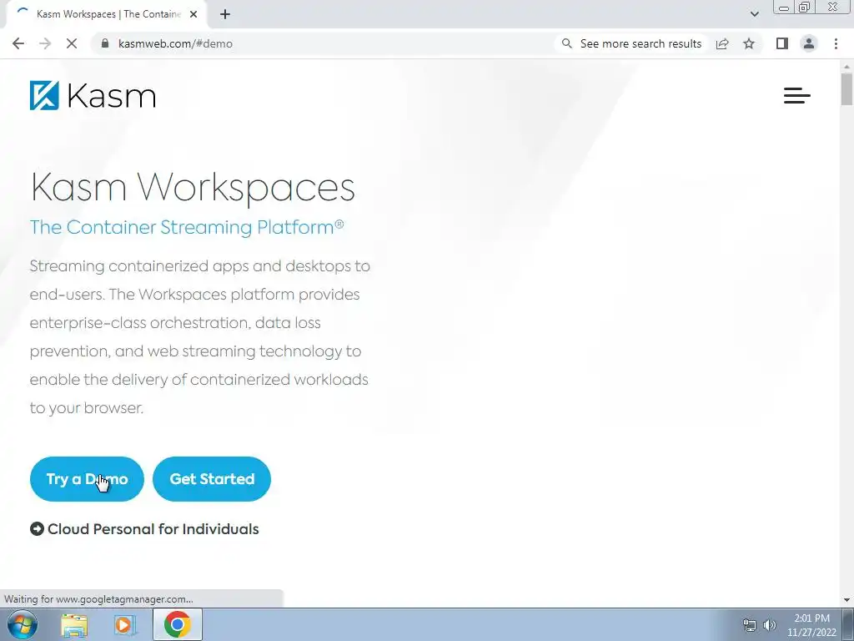Stop page loading with the X button
Screen dimensions: 854x641
click(72, 43)
